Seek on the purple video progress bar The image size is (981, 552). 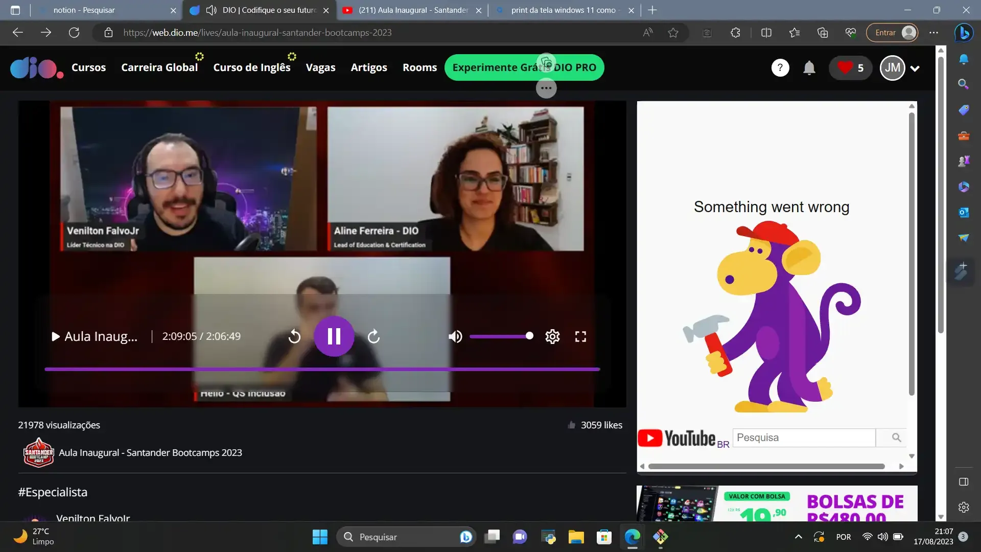point(322,369)
